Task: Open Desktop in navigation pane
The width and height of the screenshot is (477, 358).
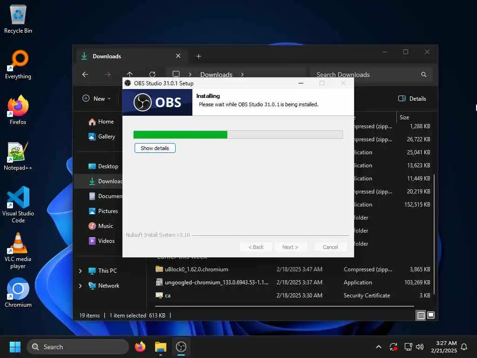Action: 103,166
